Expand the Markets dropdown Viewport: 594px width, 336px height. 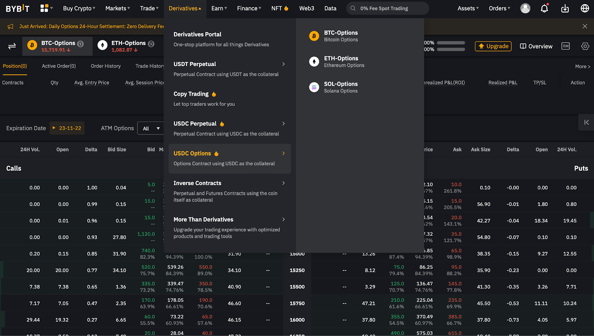(x=118, y=8)
